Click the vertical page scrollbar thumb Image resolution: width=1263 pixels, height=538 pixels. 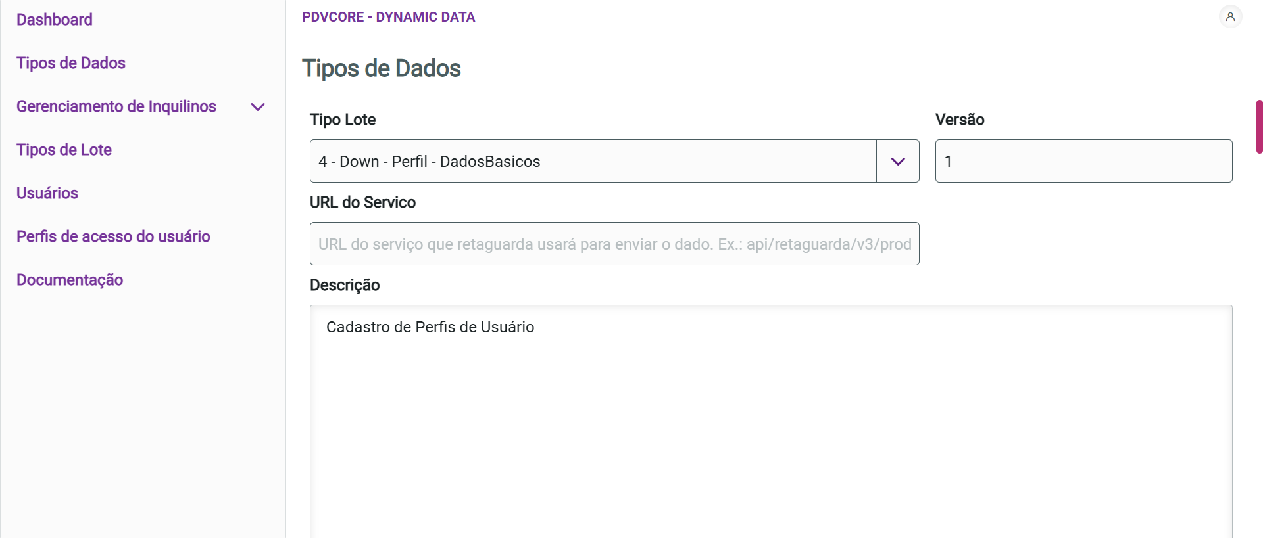coord(1259,127)
